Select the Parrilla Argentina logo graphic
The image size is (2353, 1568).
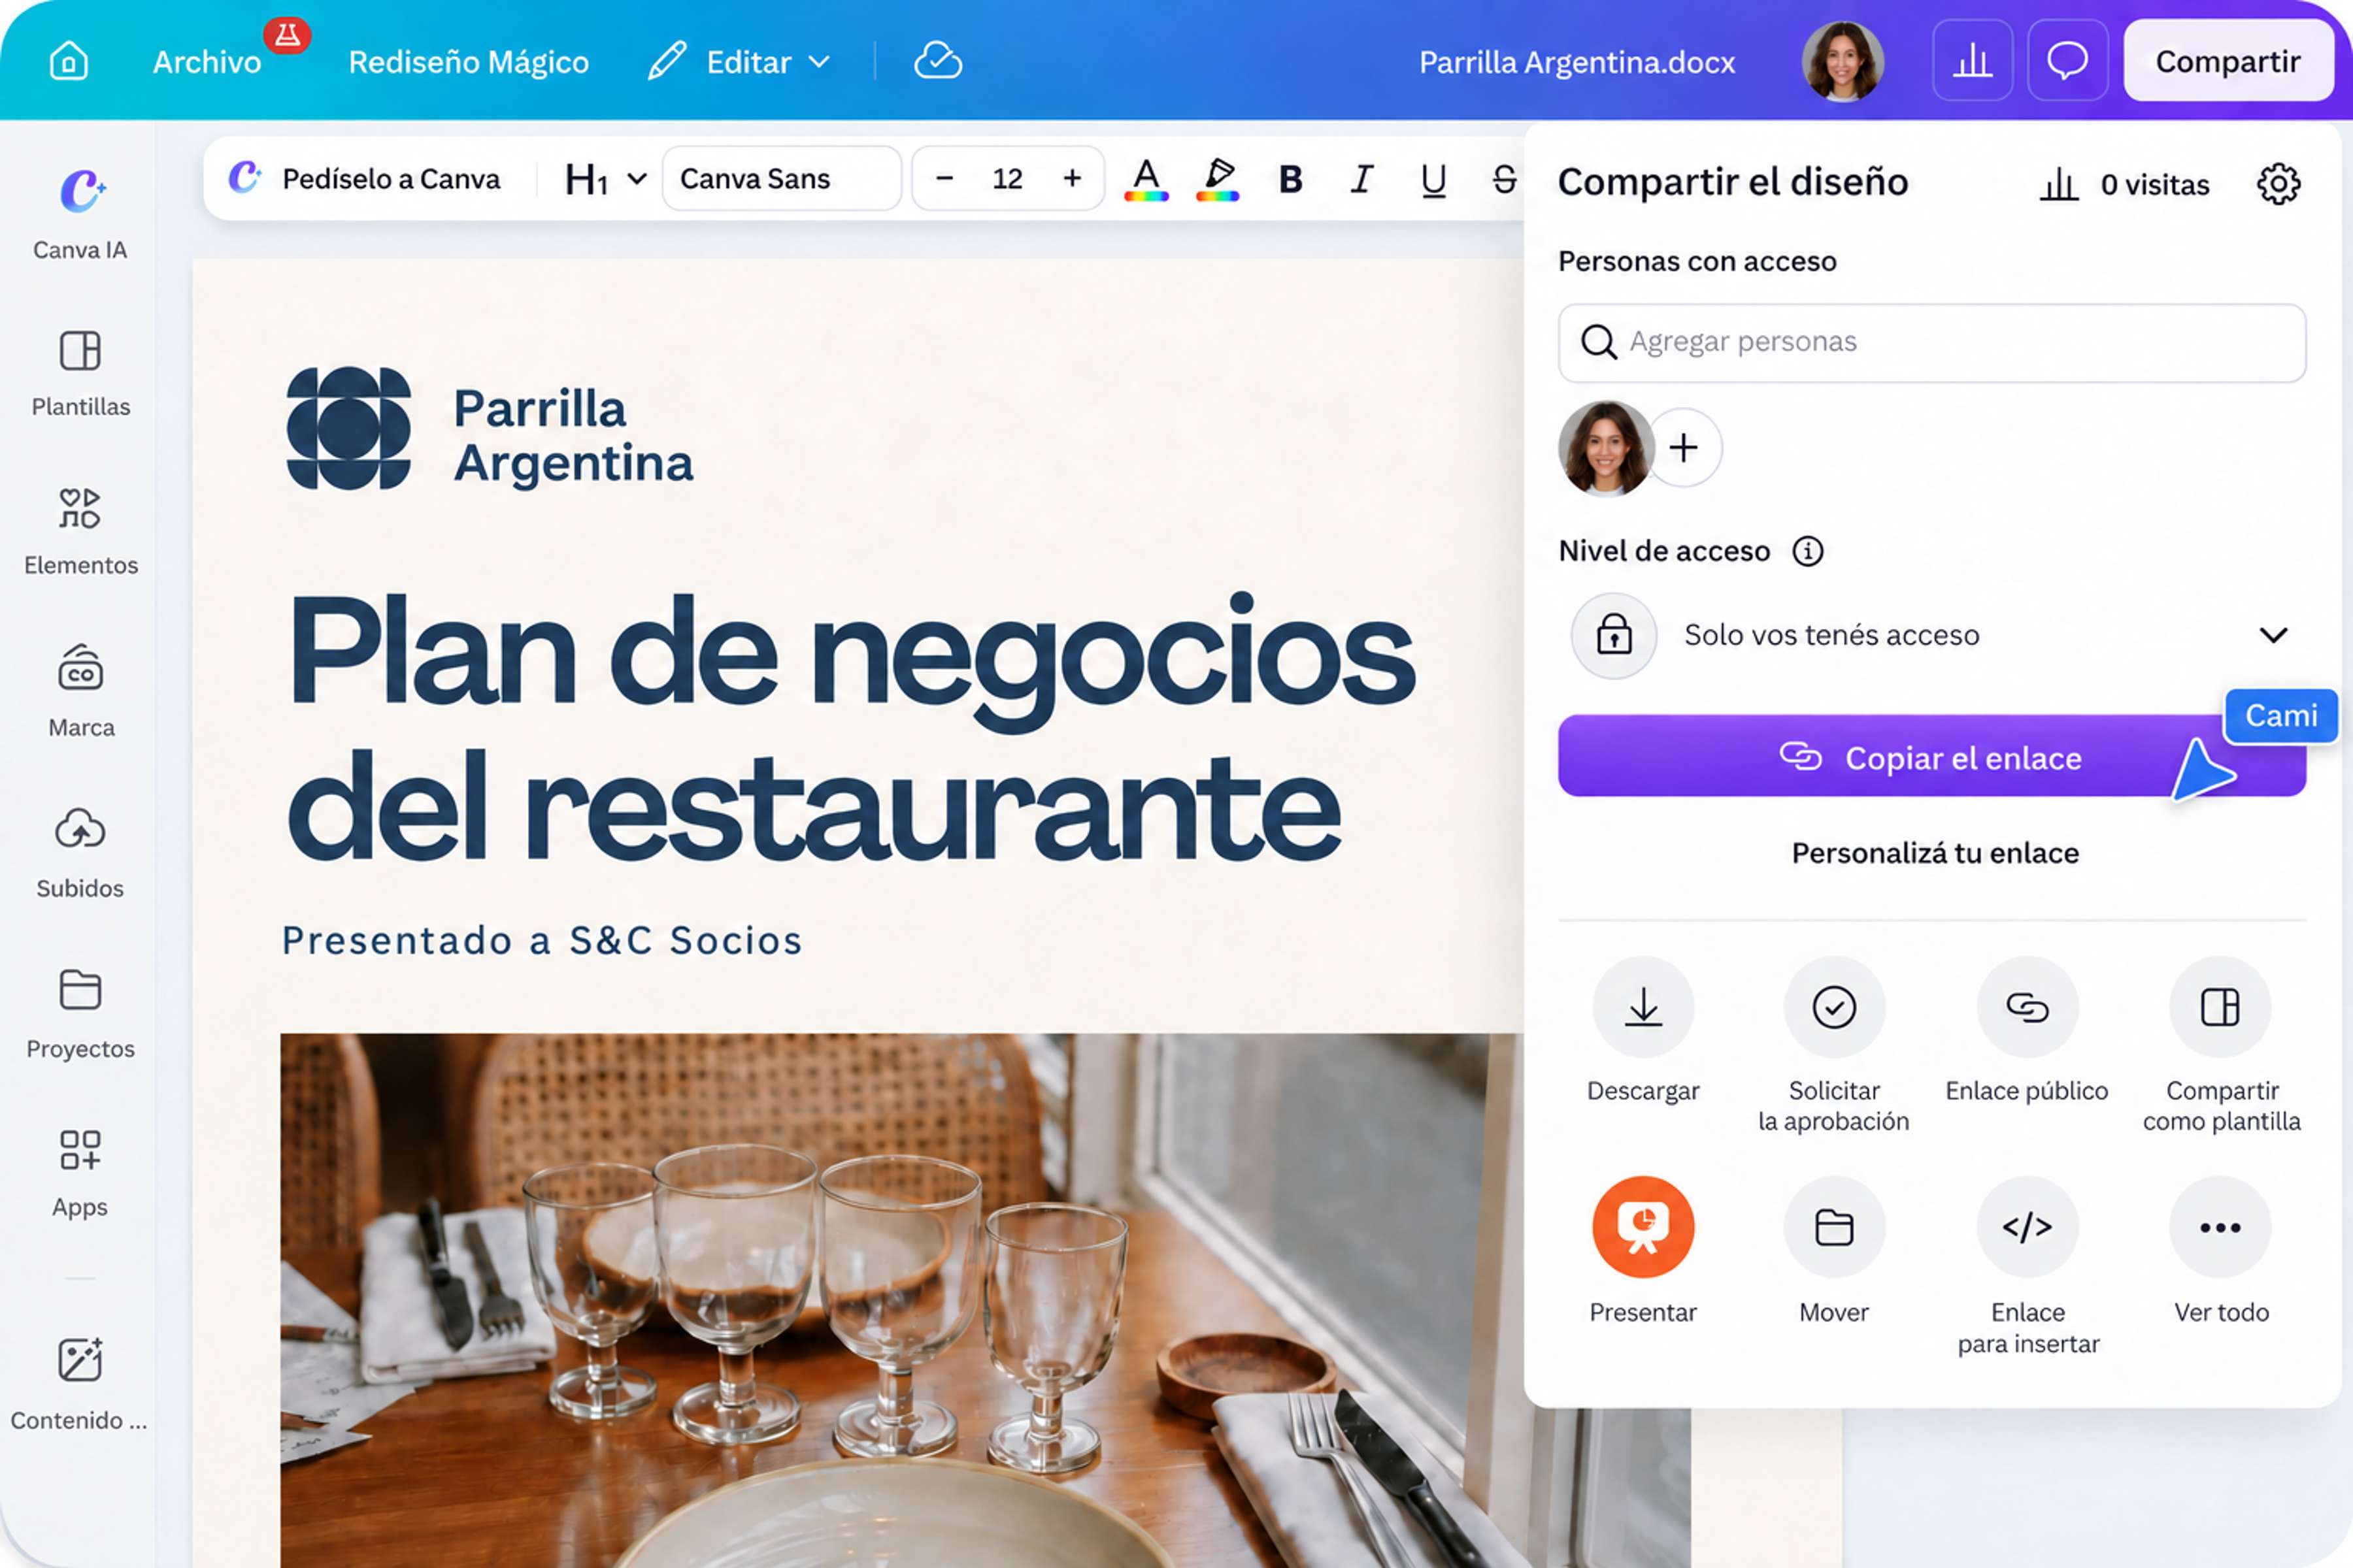click(348, 428)
